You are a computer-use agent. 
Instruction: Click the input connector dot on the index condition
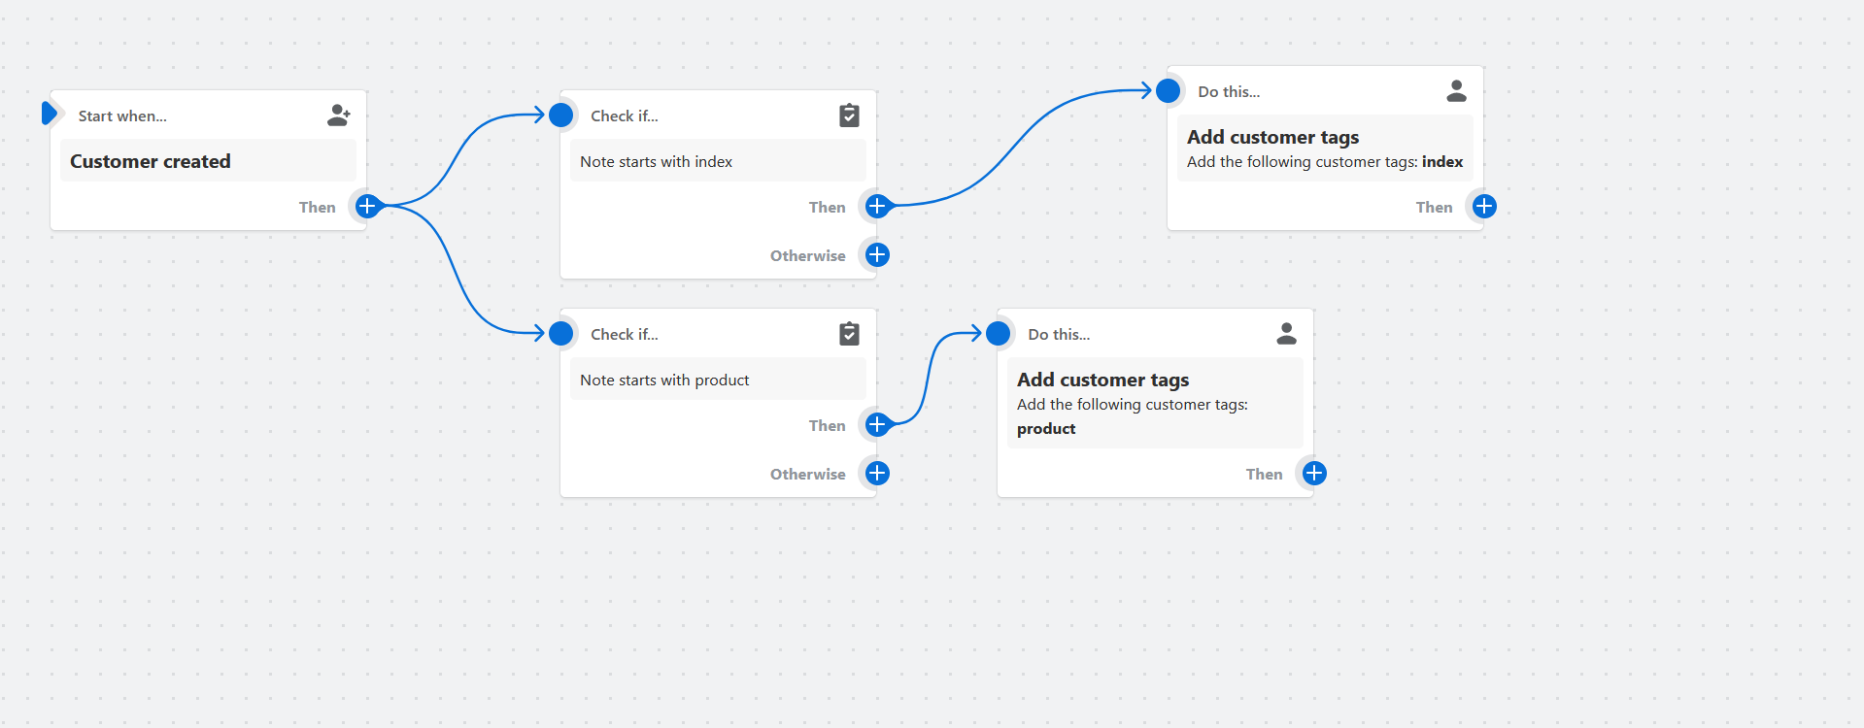(x=561, y=116)
